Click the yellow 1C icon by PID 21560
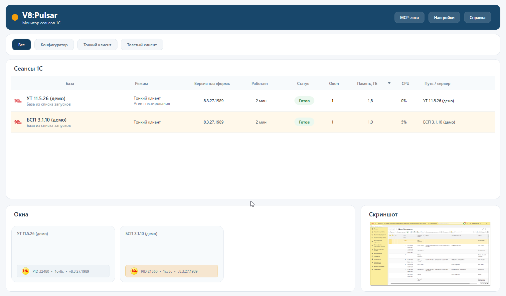Viewport: 506px width, 296px height. [134, 271]
